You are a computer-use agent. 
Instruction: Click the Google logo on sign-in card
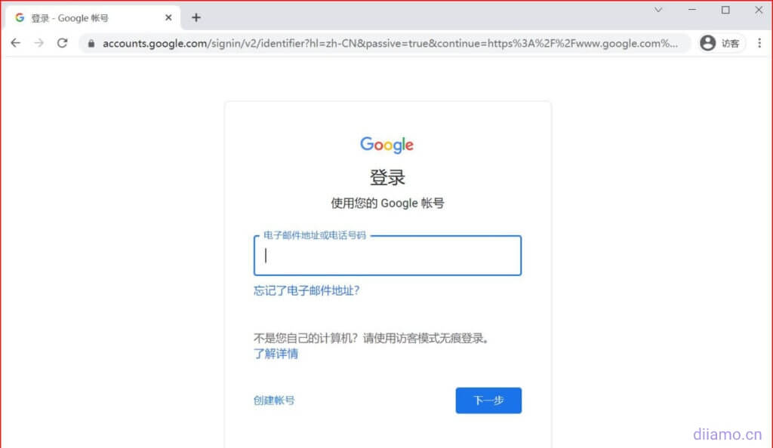(x=387, y=145)
